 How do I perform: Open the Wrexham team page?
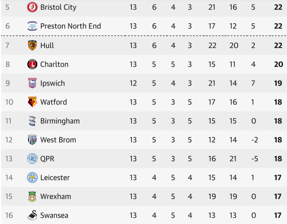56,196
